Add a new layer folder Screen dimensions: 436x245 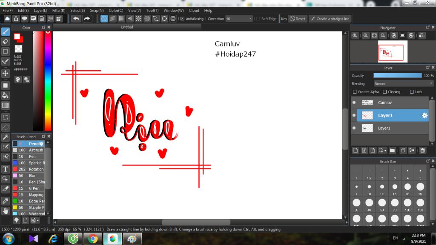click(x=392, y=150)
